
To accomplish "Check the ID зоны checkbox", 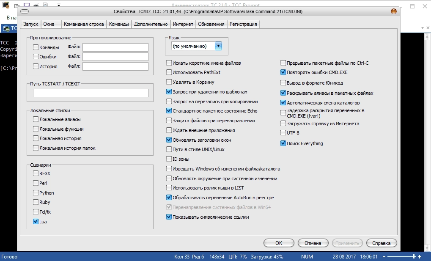I will point(169,159).
